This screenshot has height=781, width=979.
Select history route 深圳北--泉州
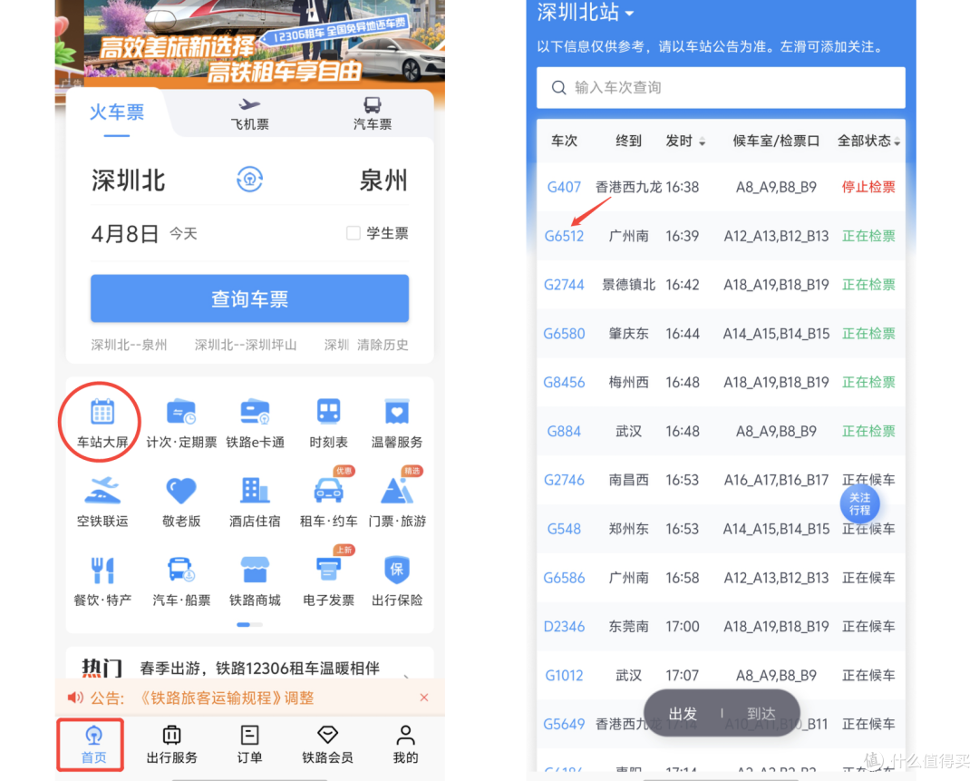[130, 345]
